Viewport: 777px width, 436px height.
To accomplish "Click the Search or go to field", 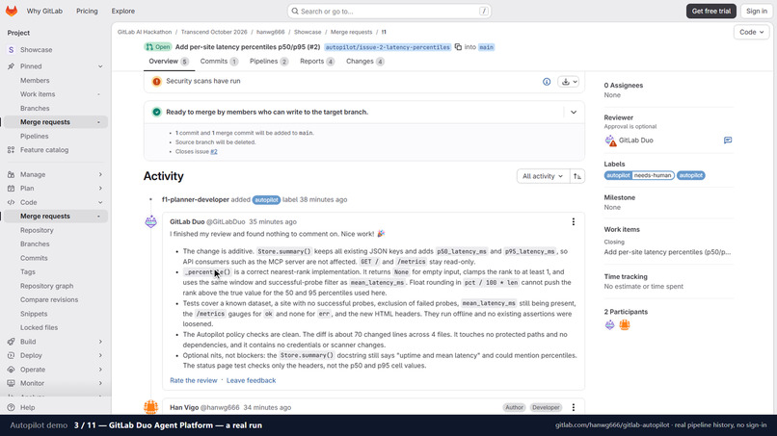I will 389,11.
